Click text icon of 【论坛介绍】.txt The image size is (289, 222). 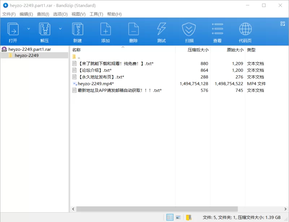(74, 70)
